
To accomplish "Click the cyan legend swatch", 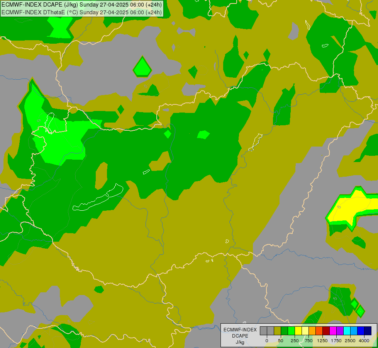I will tap(347, 331).
